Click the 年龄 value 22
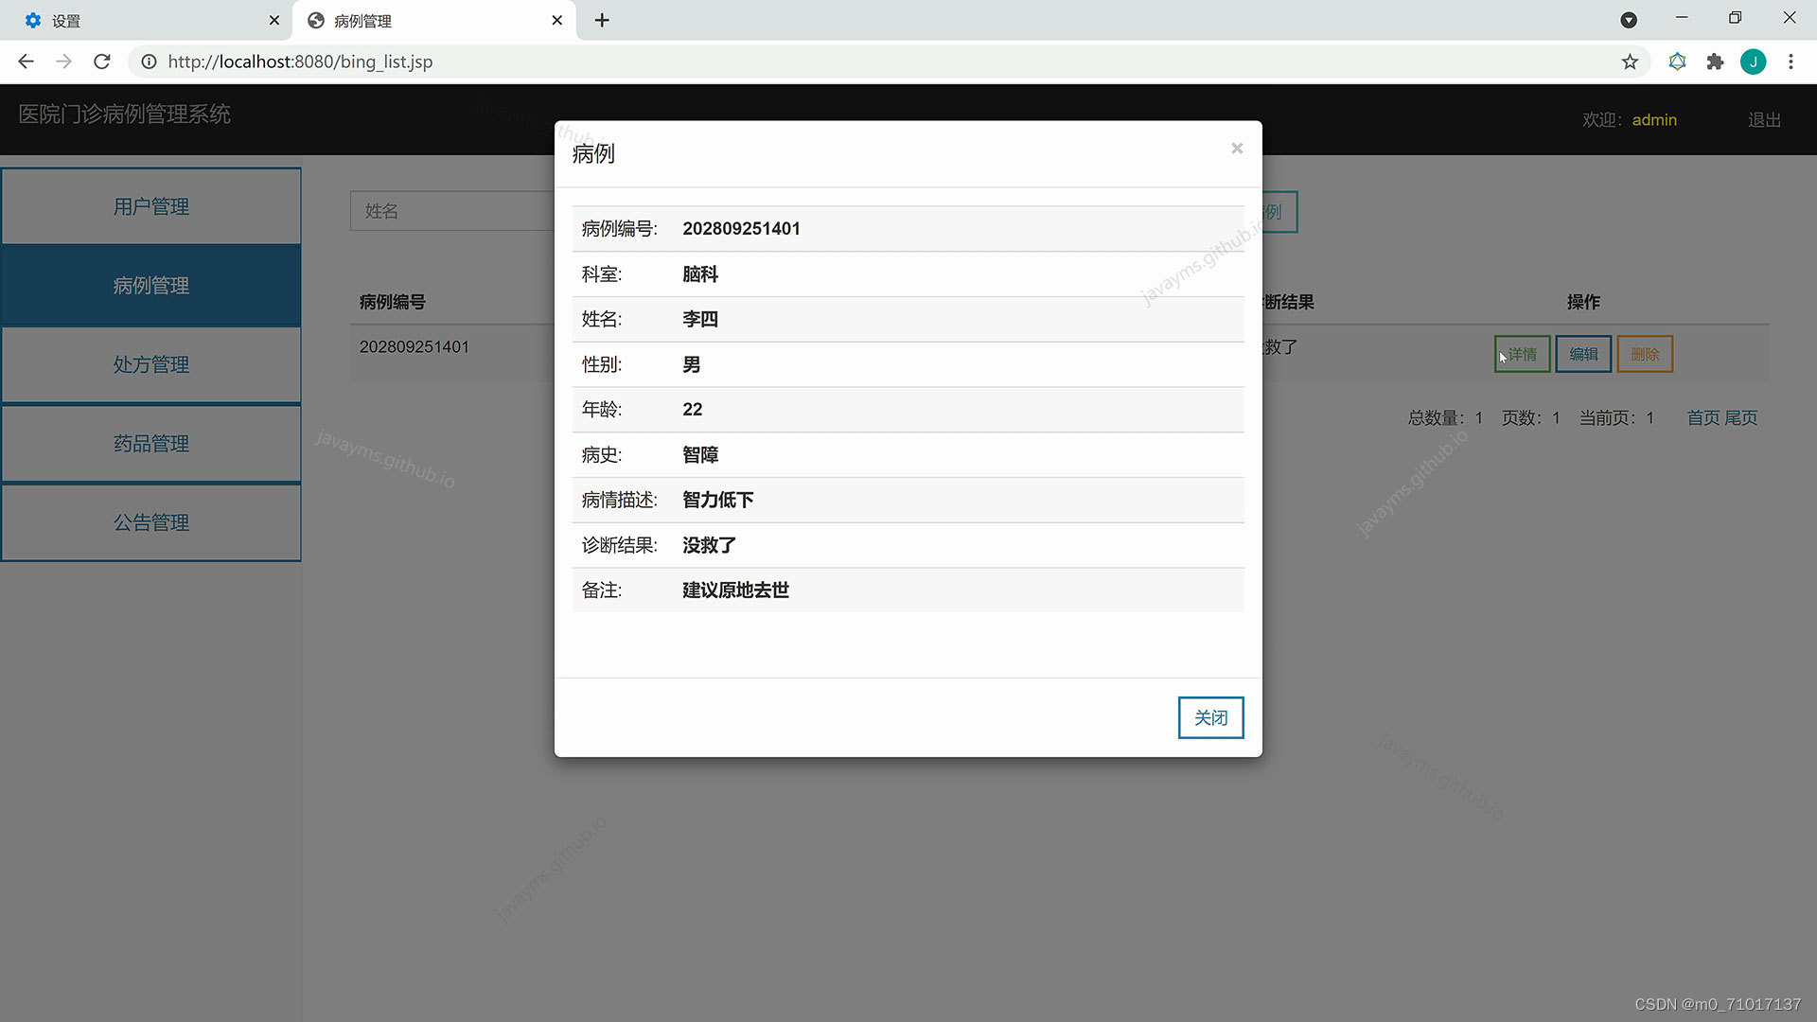Image resolution: width=1817 pixels, height=1022 pixels. tap(693, 410)
